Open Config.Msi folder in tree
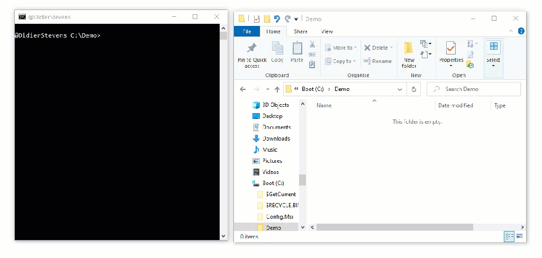The width and height of the screenshot is (542, 258). pyautogui.click(x=279, y=217)
